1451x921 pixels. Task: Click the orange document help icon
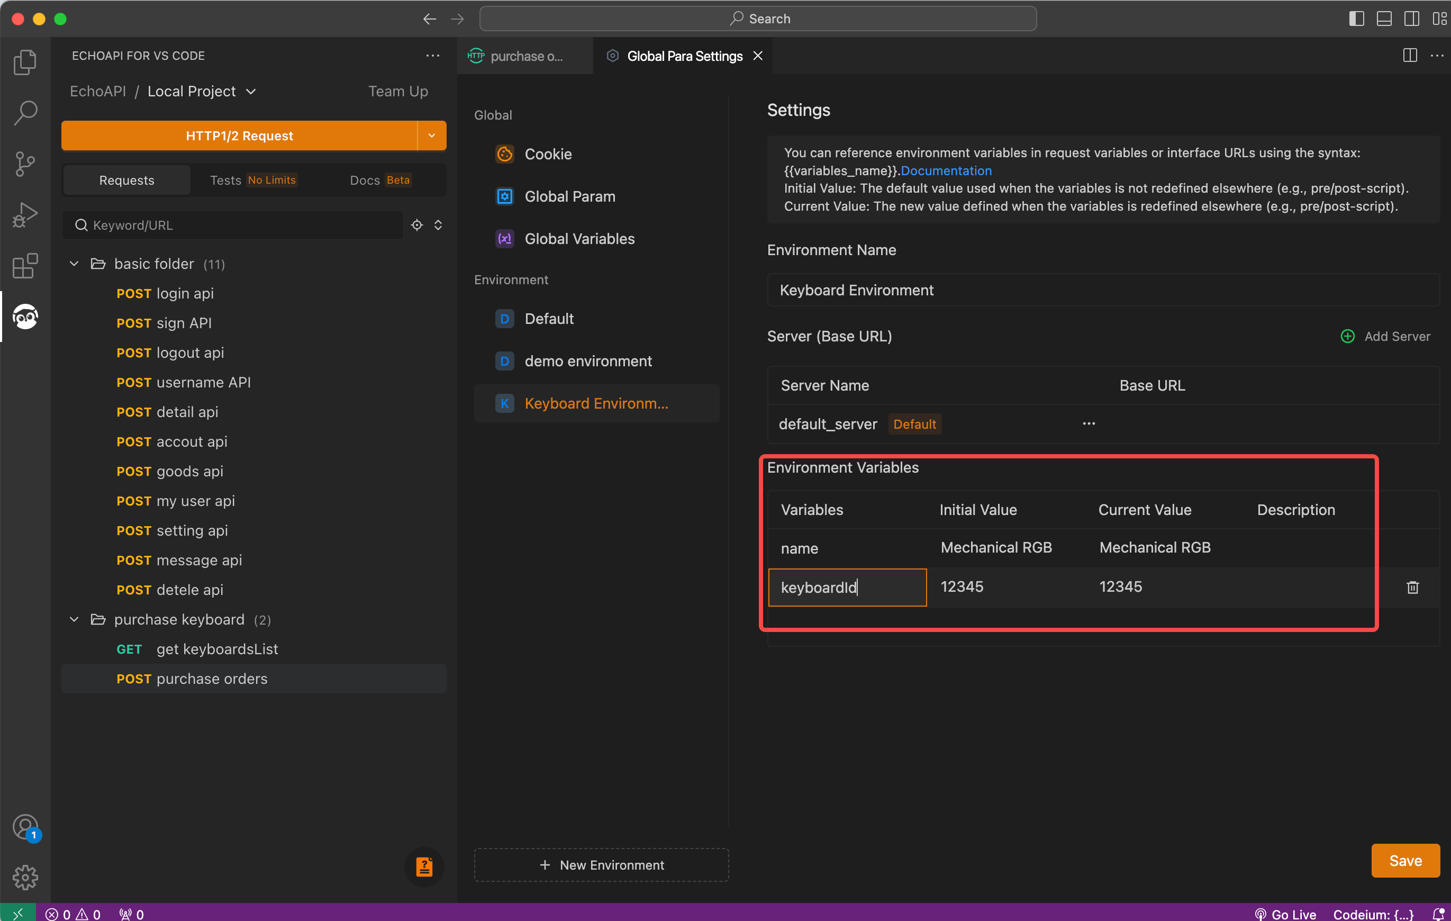tap(424, 867)
